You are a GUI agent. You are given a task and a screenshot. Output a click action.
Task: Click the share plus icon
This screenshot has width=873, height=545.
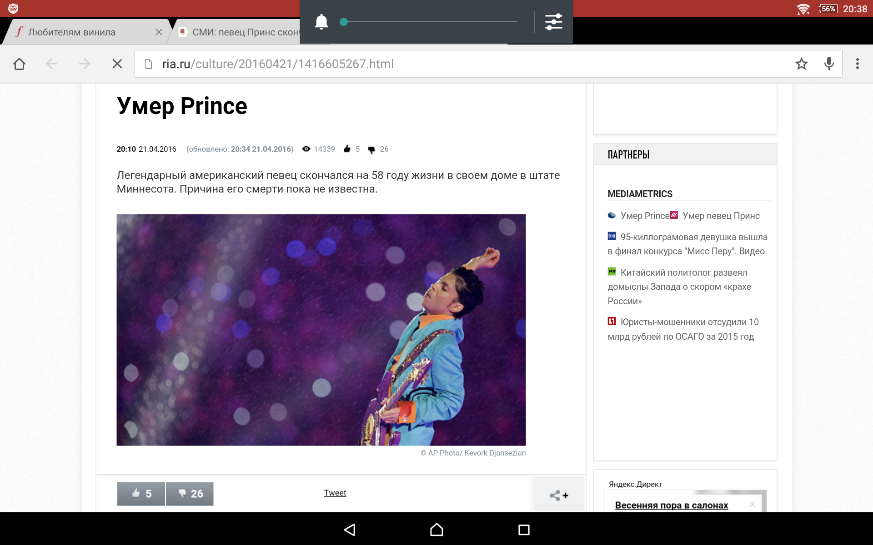[558, 495]
